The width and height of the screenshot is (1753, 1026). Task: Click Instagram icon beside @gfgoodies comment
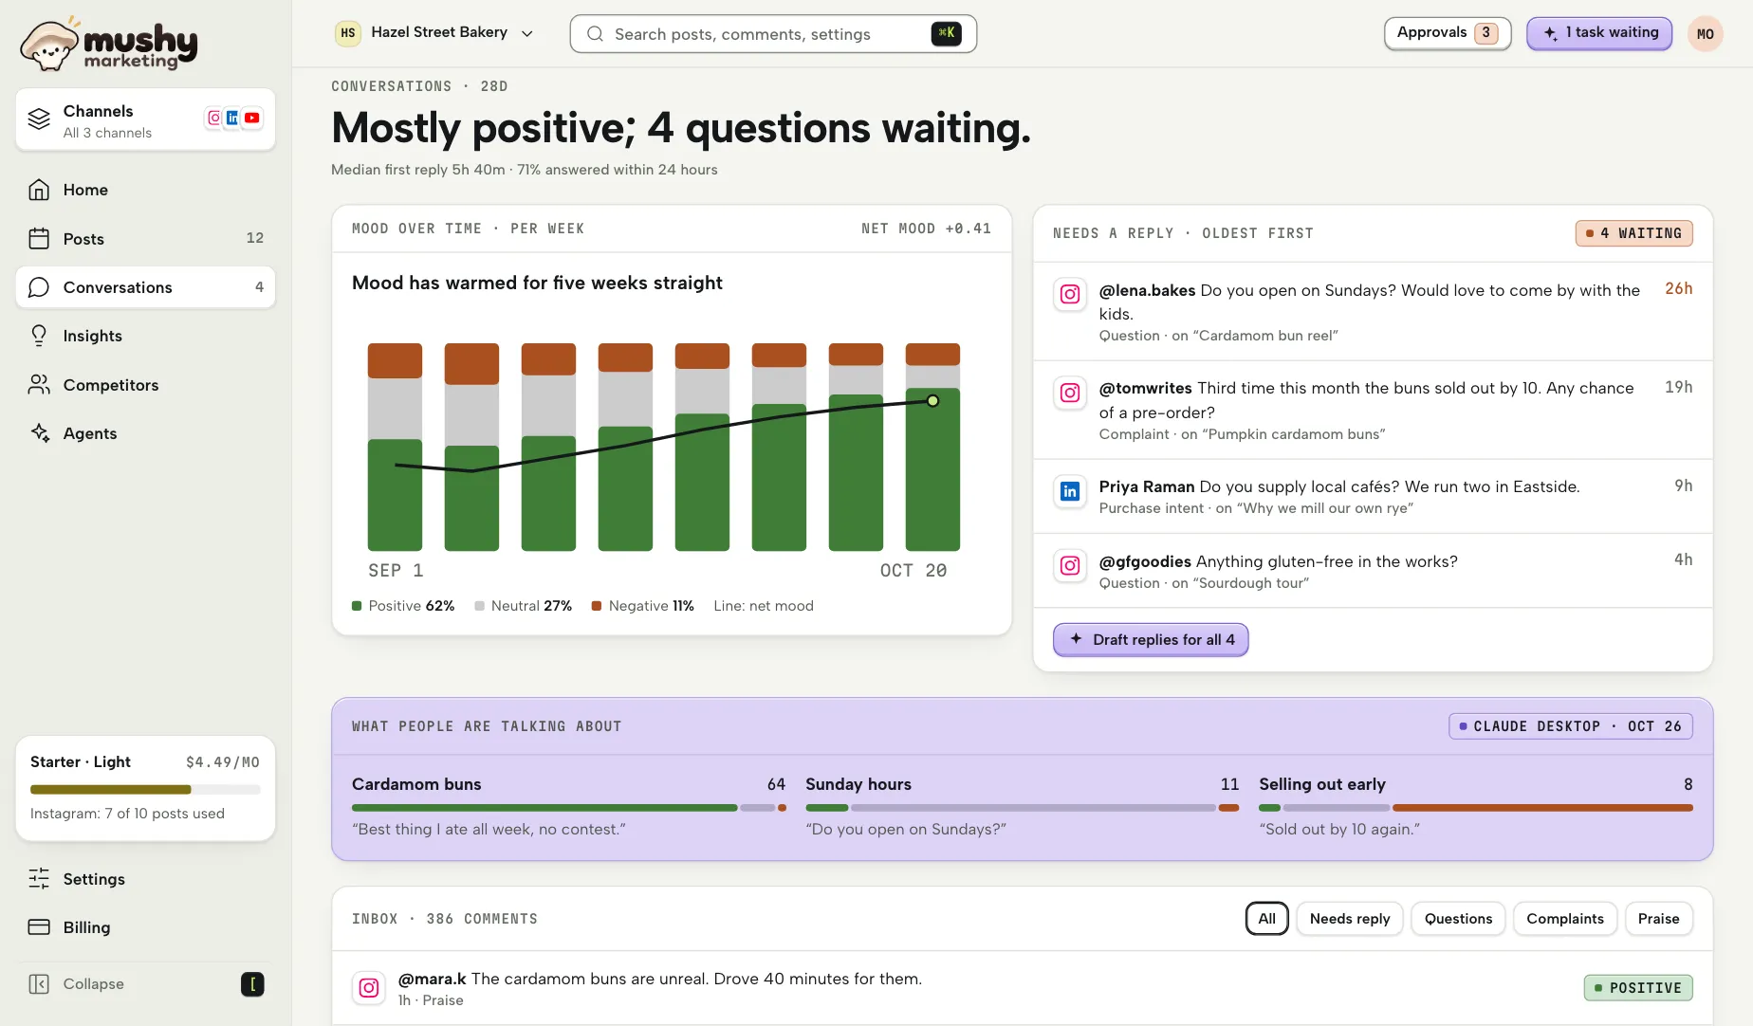(x=1070, y=566)
